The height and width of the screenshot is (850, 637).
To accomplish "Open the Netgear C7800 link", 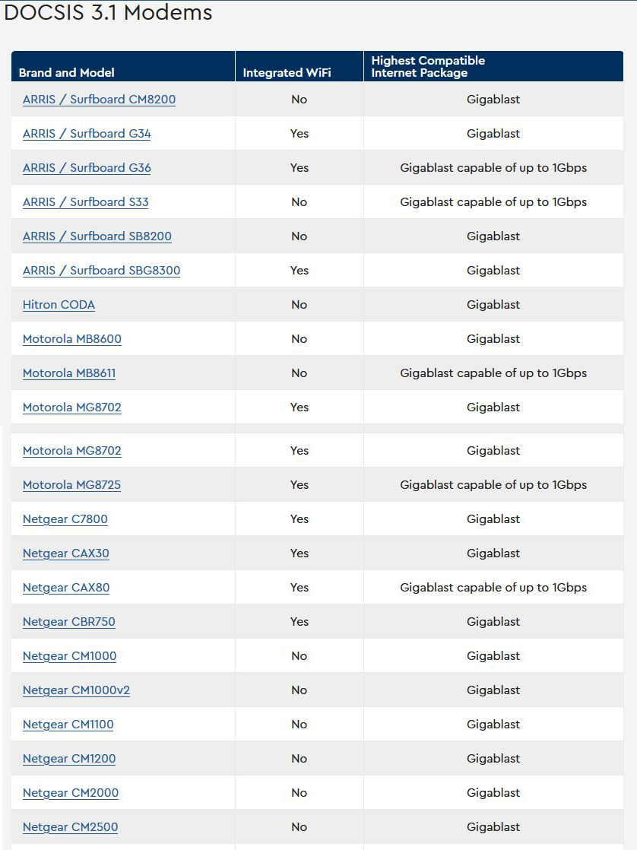I will click(x=65, y=519).
